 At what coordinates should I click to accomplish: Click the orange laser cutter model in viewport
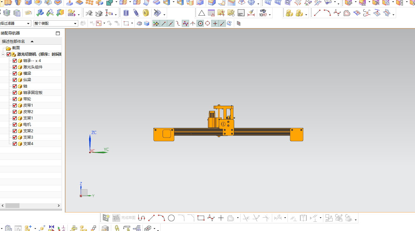point(228,123)
